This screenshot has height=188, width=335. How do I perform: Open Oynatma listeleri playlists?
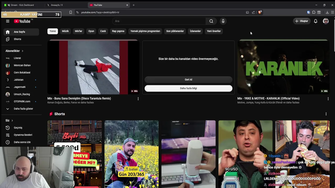[21, 135]
